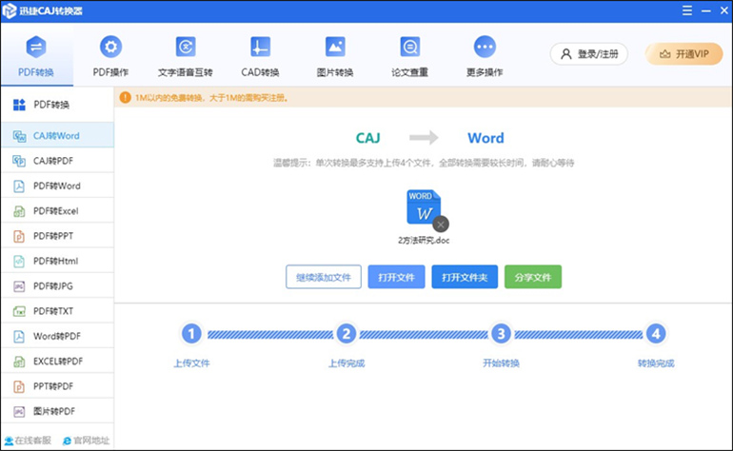
Task: Open the 更多操作 three-dot icon
Action: (x=485, y=47)
